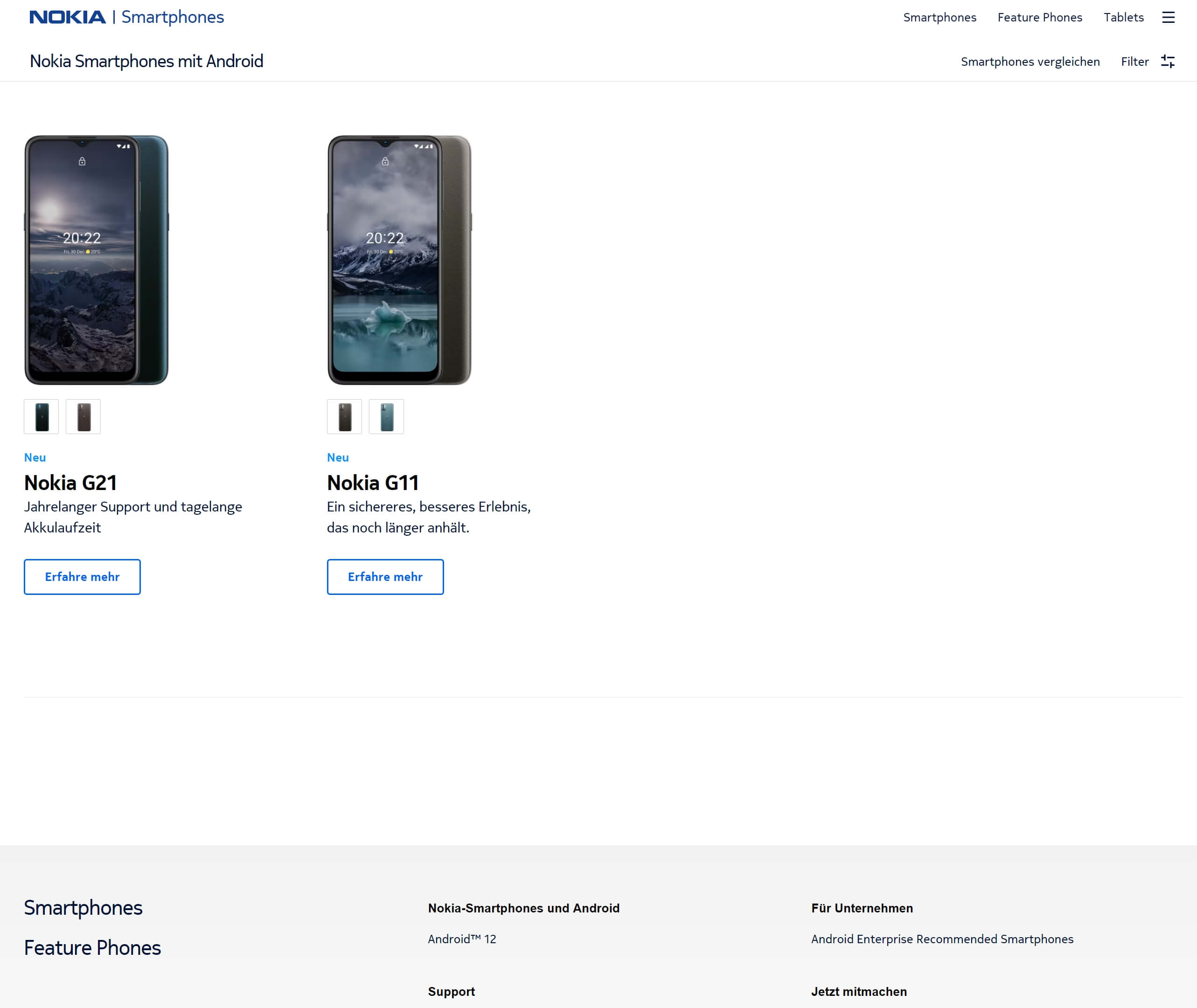Open the hamburger navigation menu
This screenshot has height=1008, width=1197.
[x=1169, y=17]
